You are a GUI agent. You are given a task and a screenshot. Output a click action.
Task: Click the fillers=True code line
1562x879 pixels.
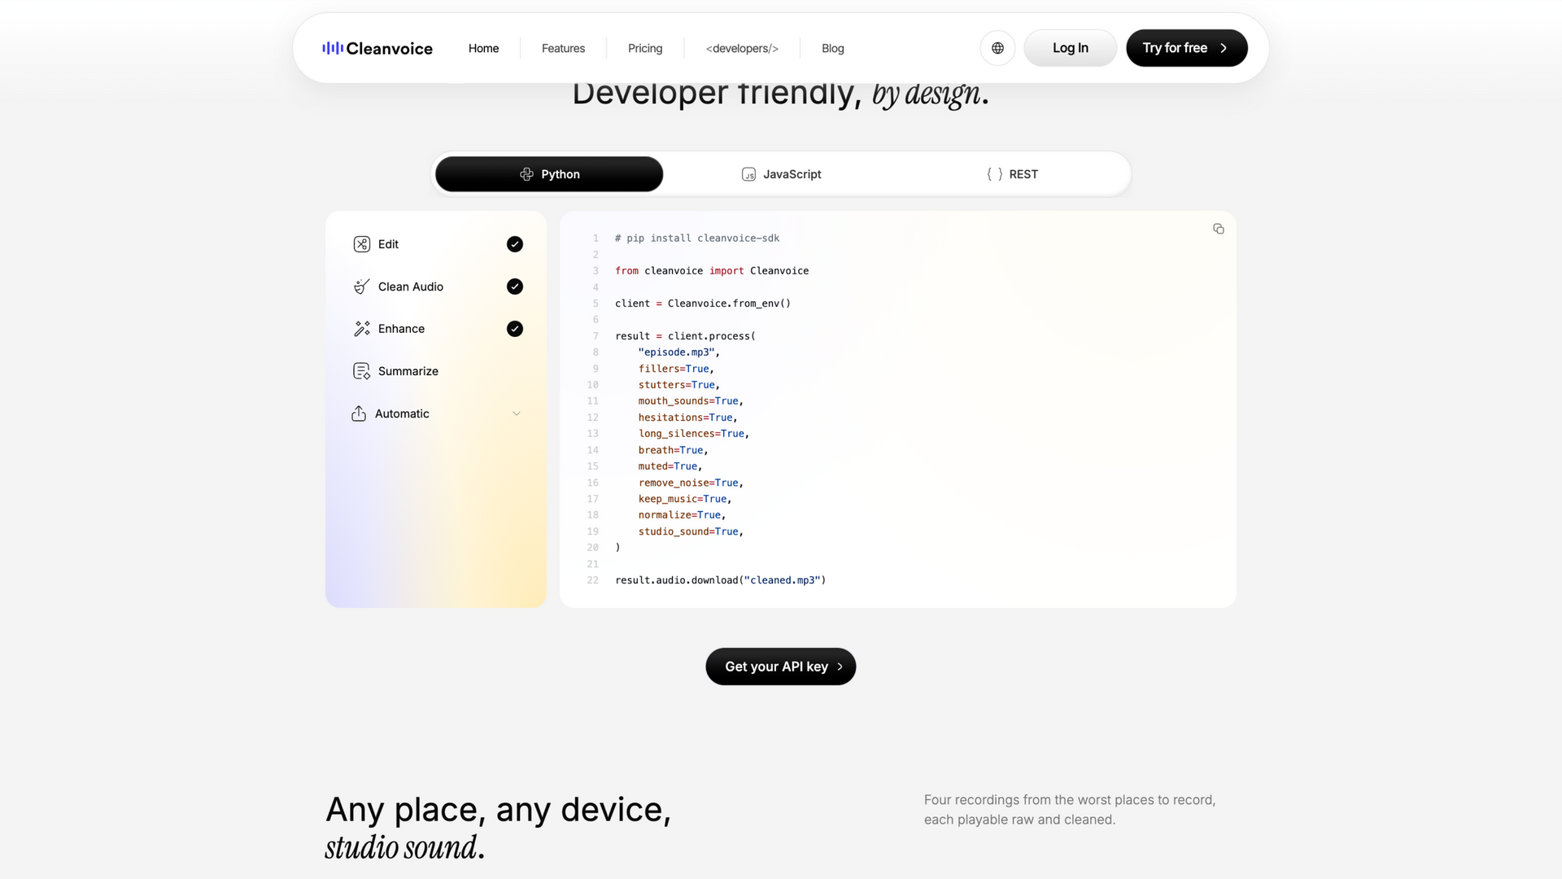(676, 369)
